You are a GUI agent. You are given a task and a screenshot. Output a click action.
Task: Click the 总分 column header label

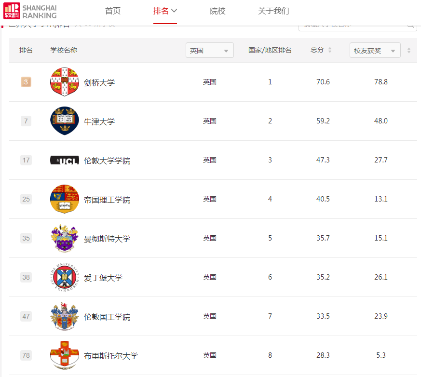tap(317, 50)
